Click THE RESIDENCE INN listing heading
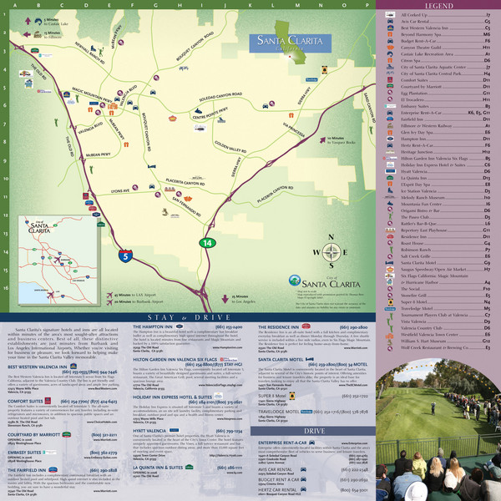The height and width of the screenshot is (501, 501). (278, 326)
